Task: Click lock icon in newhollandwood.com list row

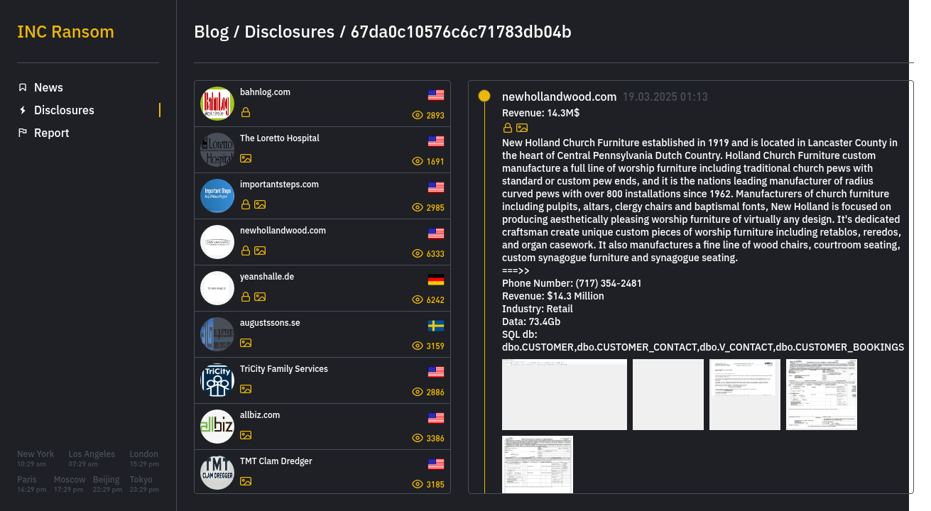Action: 246,251
